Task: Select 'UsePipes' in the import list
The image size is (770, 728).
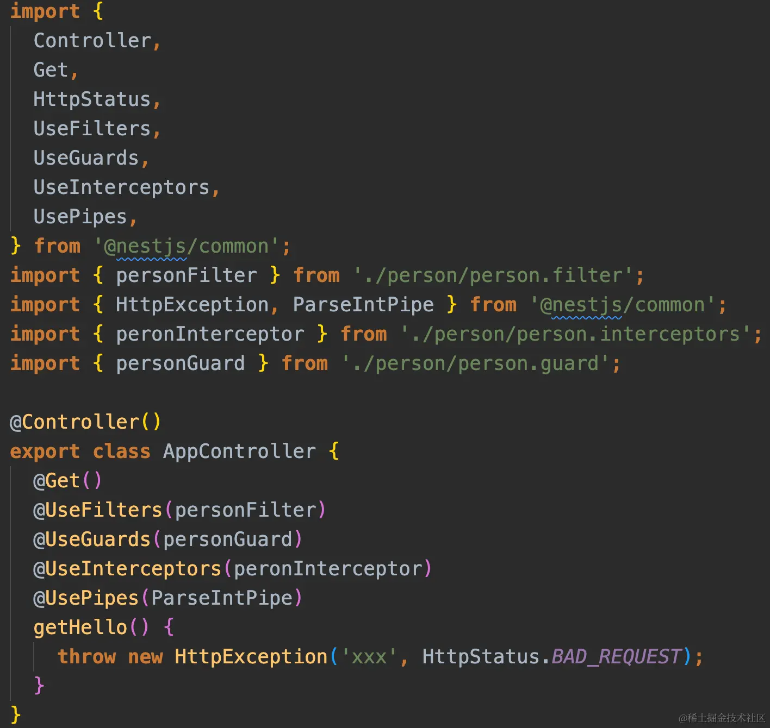Action: tap(80, 217)
